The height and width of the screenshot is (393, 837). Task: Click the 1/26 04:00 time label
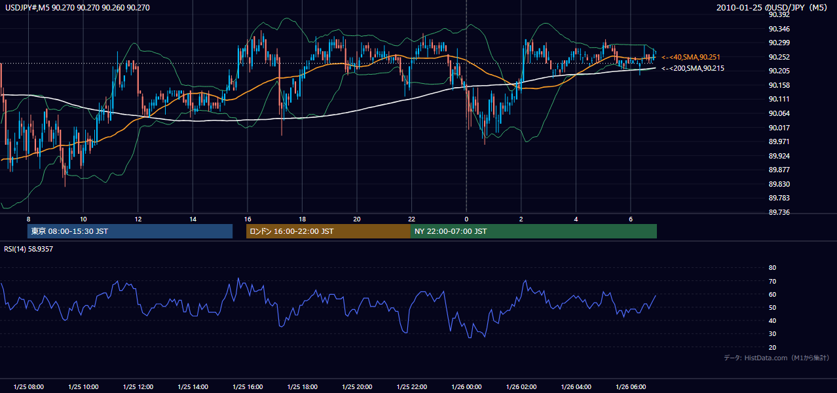coord(576,386)
